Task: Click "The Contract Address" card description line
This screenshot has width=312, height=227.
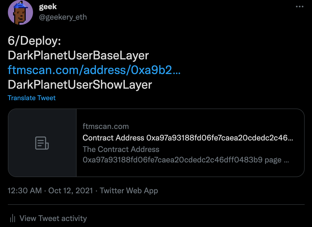Action: tap(121, 149)
